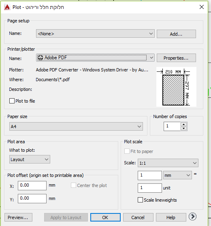Increase the number of copies with the up arrow
This screenshot has height=226, width=211.
(x=184, y=125)
